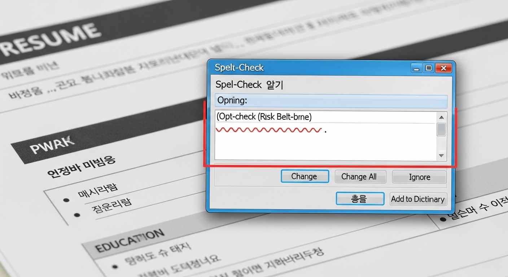This screenshot has height=277, width=508.
Task: Click the EDUCATION section header in document
Action: tap(130, 240)
